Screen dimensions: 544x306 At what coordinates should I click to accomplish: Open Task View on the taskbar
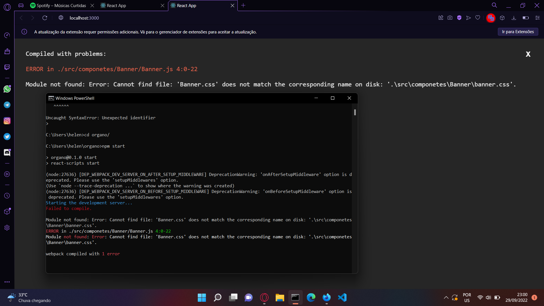pos(233,297)
